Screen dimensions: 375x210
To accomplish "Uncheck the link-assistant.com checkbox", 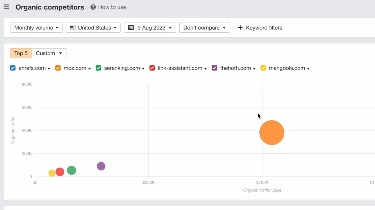I will [152, 68].
